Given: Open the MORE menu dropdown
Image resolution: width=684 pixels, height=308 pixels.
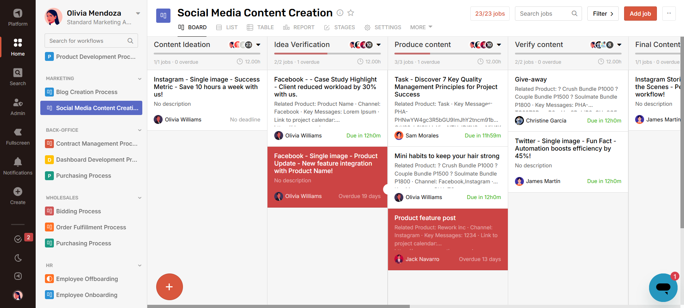Looking at the screenshot, I should (421, 27).
